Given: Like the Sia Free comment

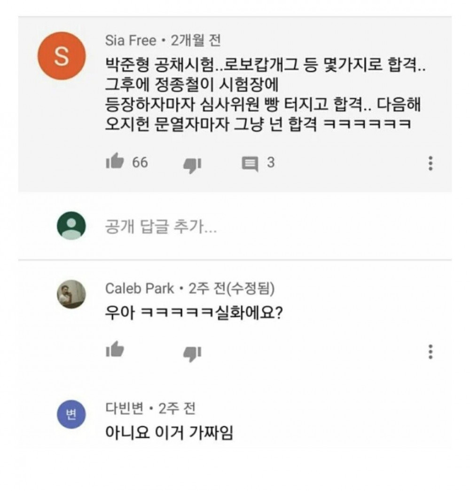Looking at the screenshot, I should (115, 162).
